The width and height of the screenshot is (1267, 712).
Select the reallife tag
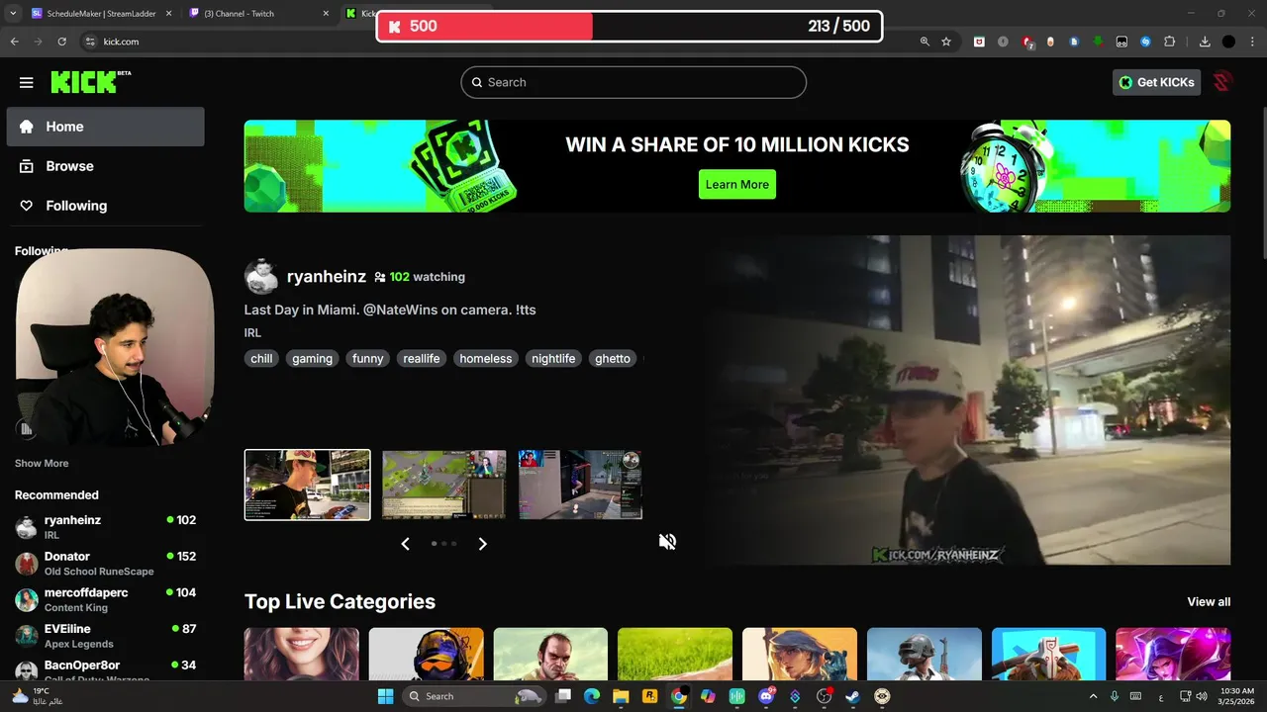coord(421,359)
